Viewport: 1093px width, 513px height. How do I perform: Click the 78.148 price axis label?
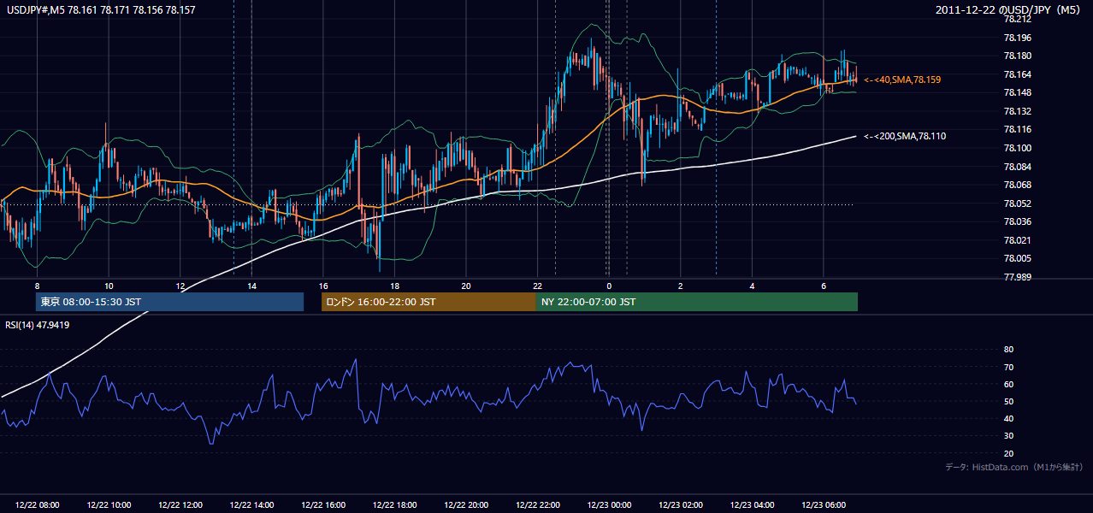pos(1018,92)
